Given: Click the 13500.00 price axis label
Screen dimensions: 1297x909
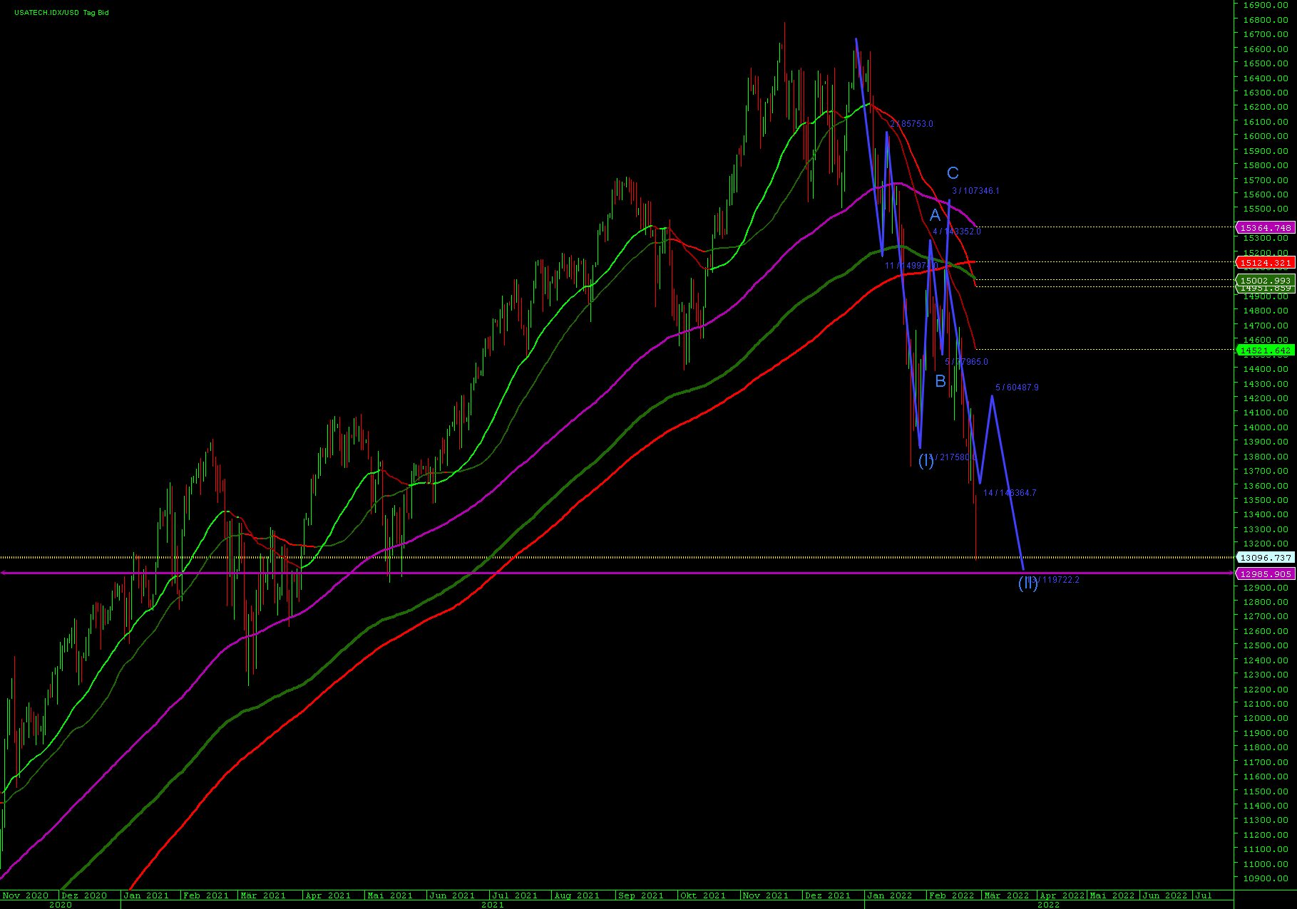Looking at the screenshot, I should [1266, 500].
